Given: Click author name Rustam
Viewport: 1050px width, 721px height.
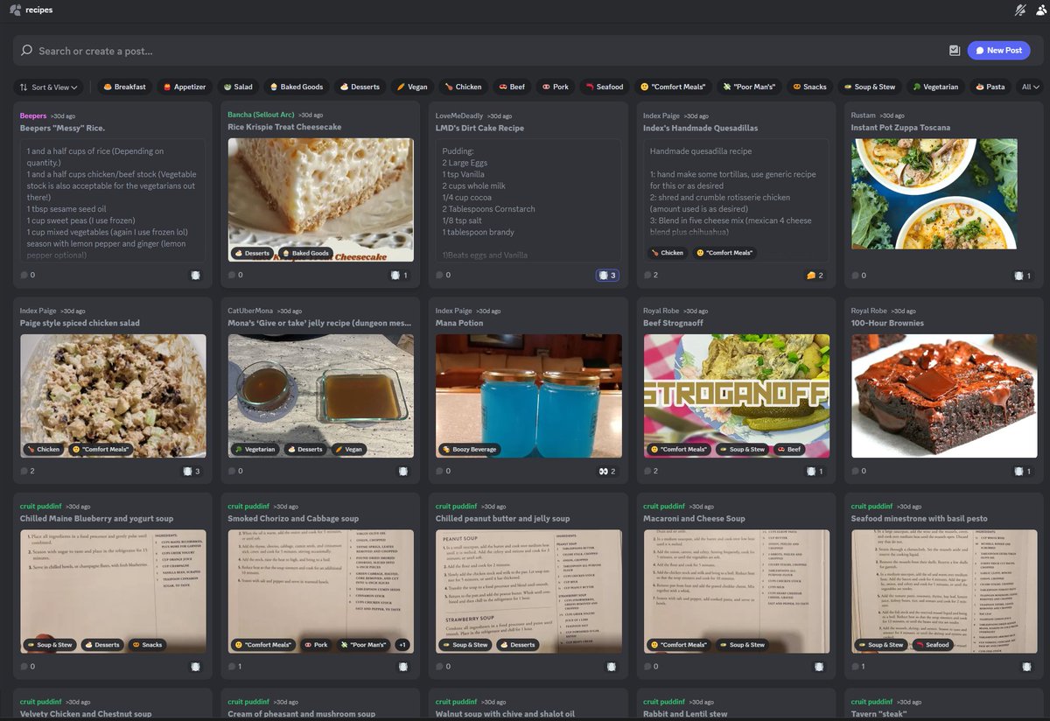Looking at the screenshot, I should pos(864,115).
